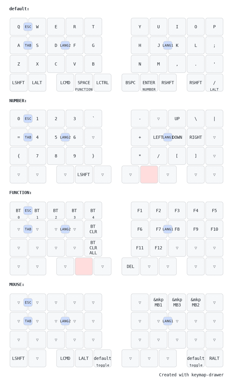The width and height of the screenshot is (233, 385).
Task: Click the Created with keymap-drawer text
Action: 191,375
